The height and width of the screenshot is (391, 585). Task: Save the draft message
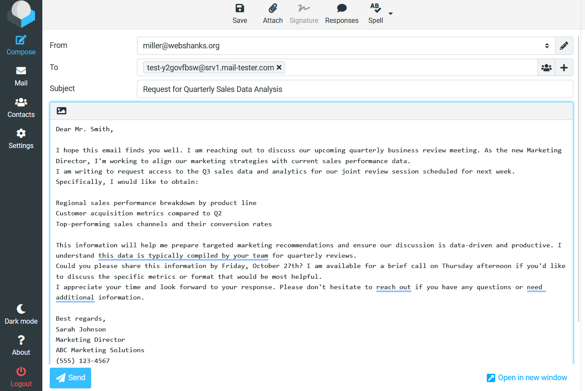pyautogui.click(x=240, y=14)
